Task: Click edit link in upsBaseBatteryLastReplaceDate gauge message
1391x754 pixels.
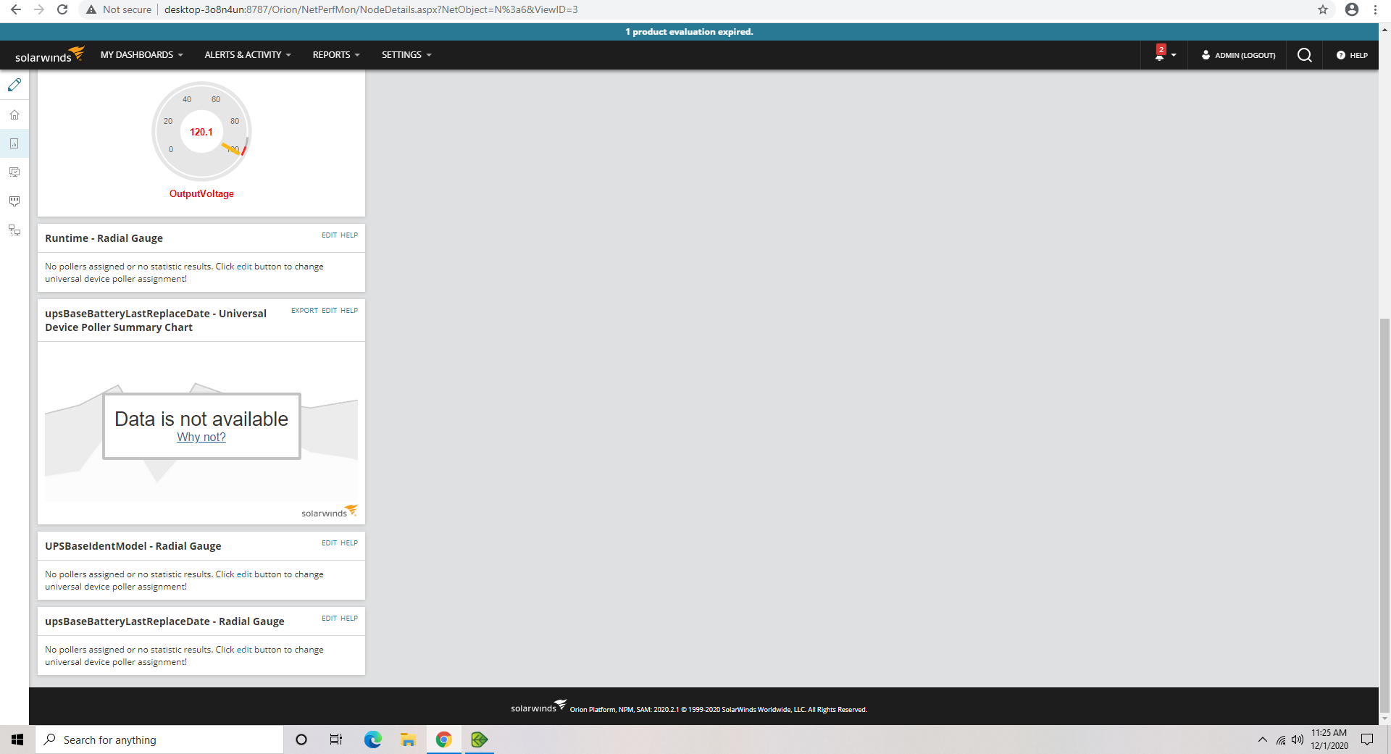Action: (244, 650)
